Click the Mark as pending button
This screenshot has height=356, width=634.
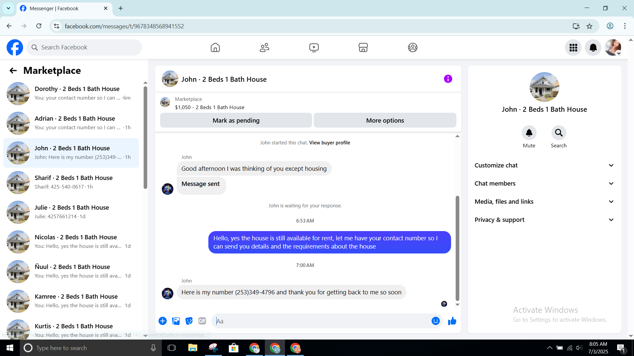[236, 120]
